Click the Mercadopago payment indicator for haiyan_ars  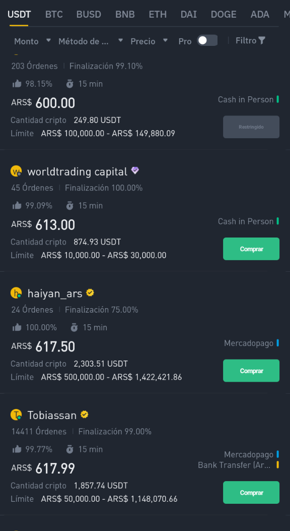(x=251, y=343)
